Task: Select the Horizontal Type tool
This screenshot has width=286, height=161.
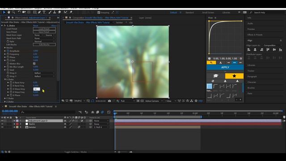Action: pos(44,12)
